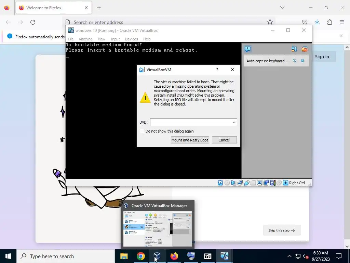Click the Firefox address bar

(170, 22)
